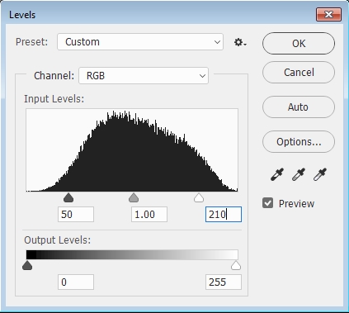Cancel the Levels dialog
This screenshot has height=313, width=349.
click(299, 73)
